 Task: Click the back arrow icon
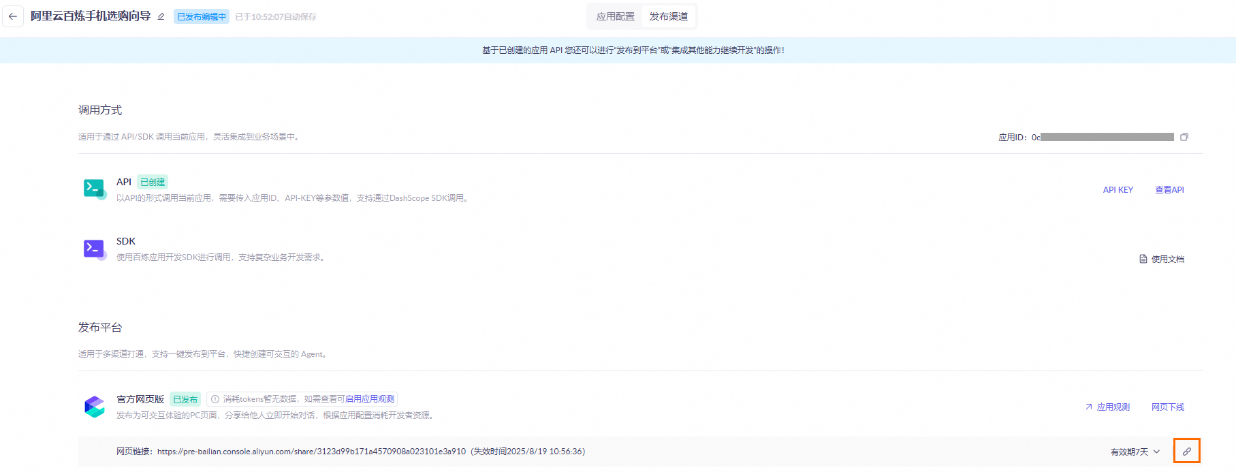tap(13, 16)
